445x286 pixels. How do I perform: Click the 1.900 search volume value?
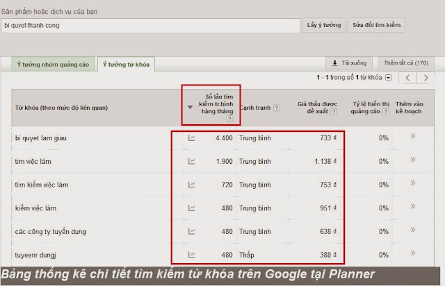tap(224, 162)
